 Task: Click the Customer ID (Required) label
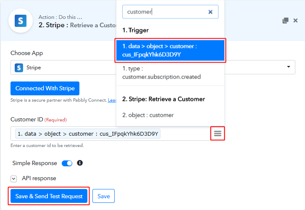39,119
